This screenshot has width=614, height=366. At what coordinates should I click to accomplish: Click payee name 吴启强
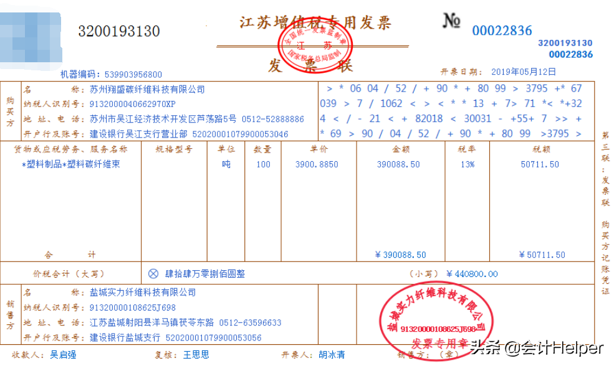click(x=63, y=355)
